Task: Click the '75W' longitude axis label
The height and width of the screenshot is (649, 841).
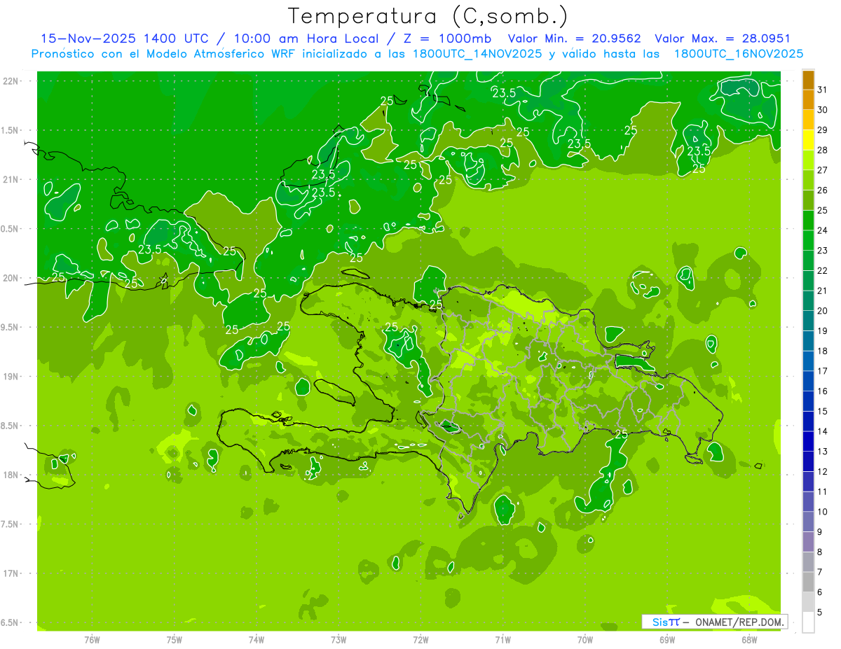Action: click(175, 639)
